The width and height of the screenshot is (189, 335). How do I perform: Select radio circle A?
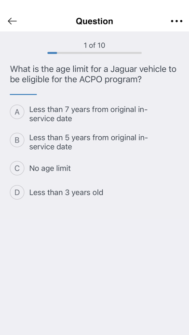coord(17,112)
